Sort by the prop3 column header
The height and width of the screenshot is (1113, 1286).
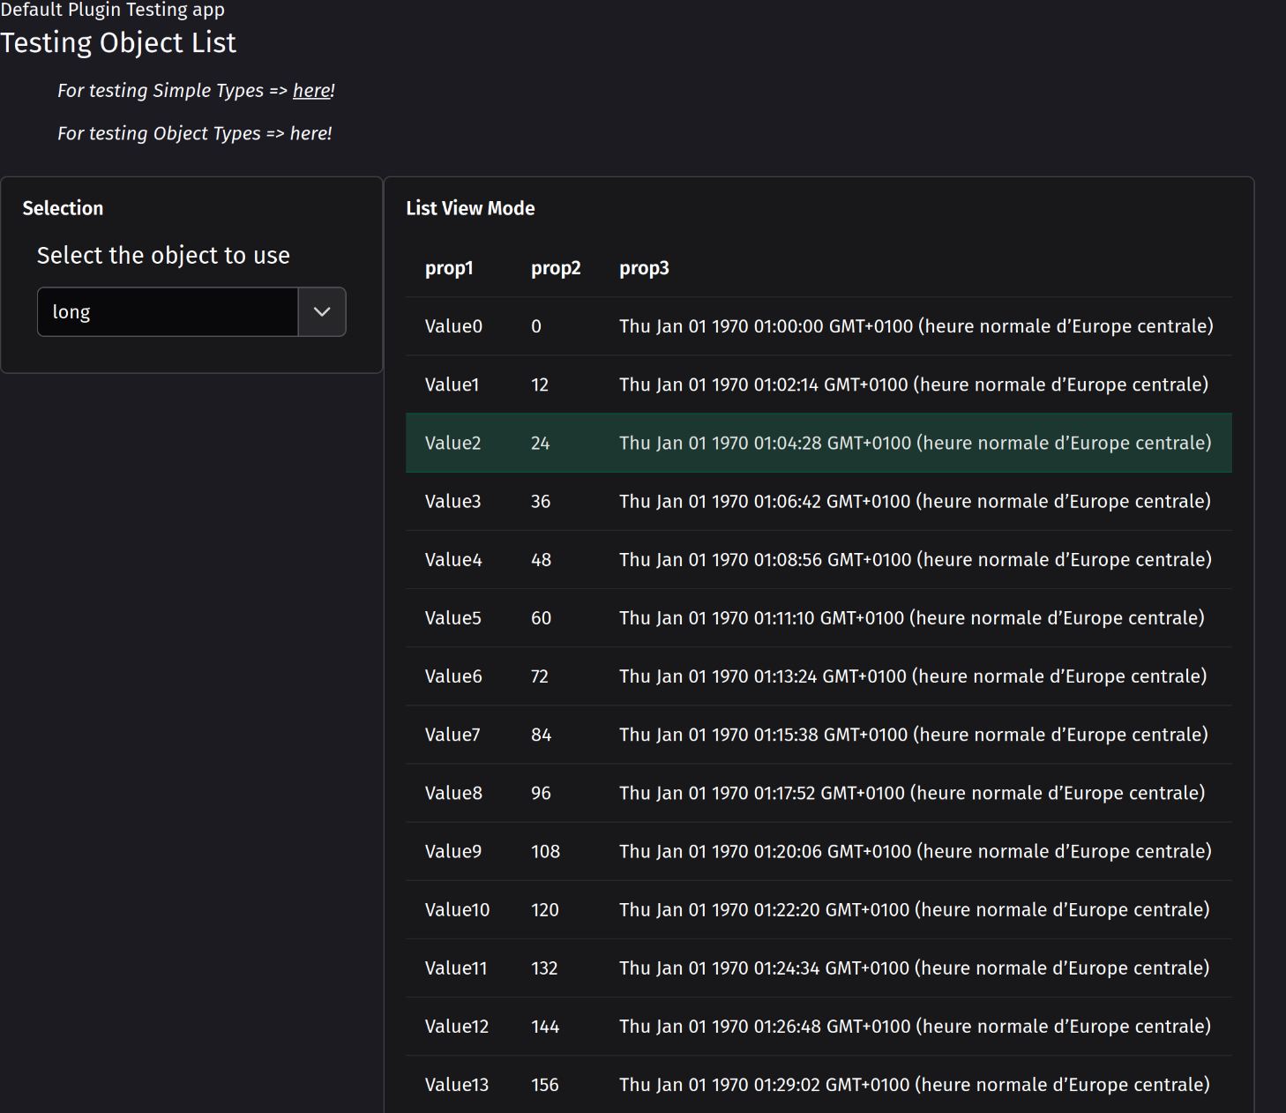643,268
